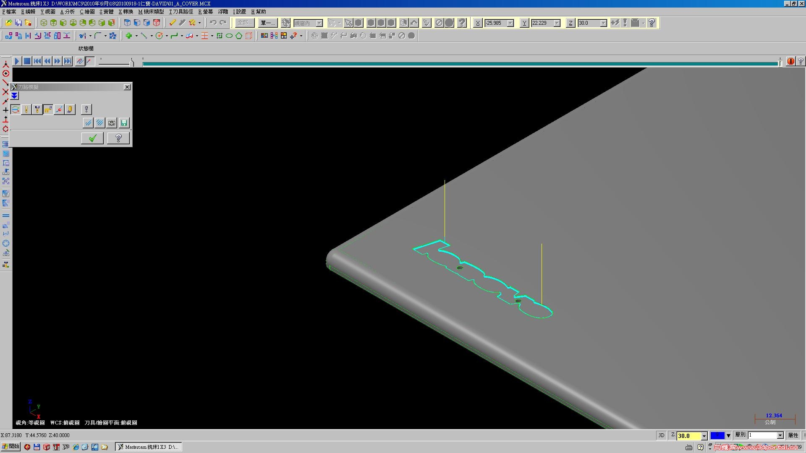The height and width of the screenshot is (453, 806).
Task: Click the camera snapshot icon in dialog
Action: pos(112,123)
